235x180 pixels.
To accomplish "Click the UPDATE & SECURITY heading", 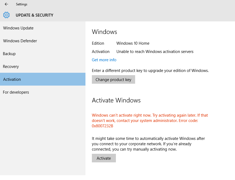I will coord(34,15).
